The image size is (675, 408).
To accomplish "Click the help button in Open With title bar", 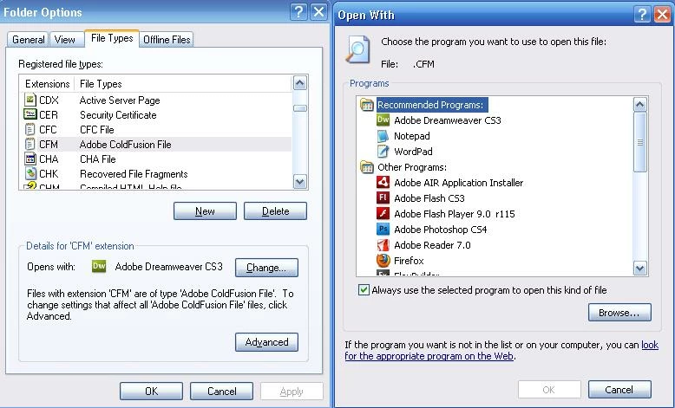I will pyautogui.click(x=642, y=14).
